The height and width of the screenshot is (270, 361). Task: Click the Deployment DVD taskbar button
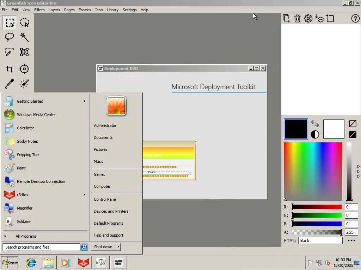[118, 262]
